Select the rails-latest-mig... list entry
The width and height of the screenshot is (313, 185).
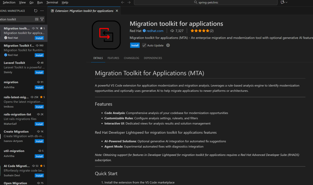(24, 102)
